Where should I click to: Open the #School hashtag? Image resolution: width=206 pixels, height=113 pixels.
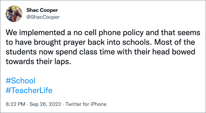click(x=21, y=81)
